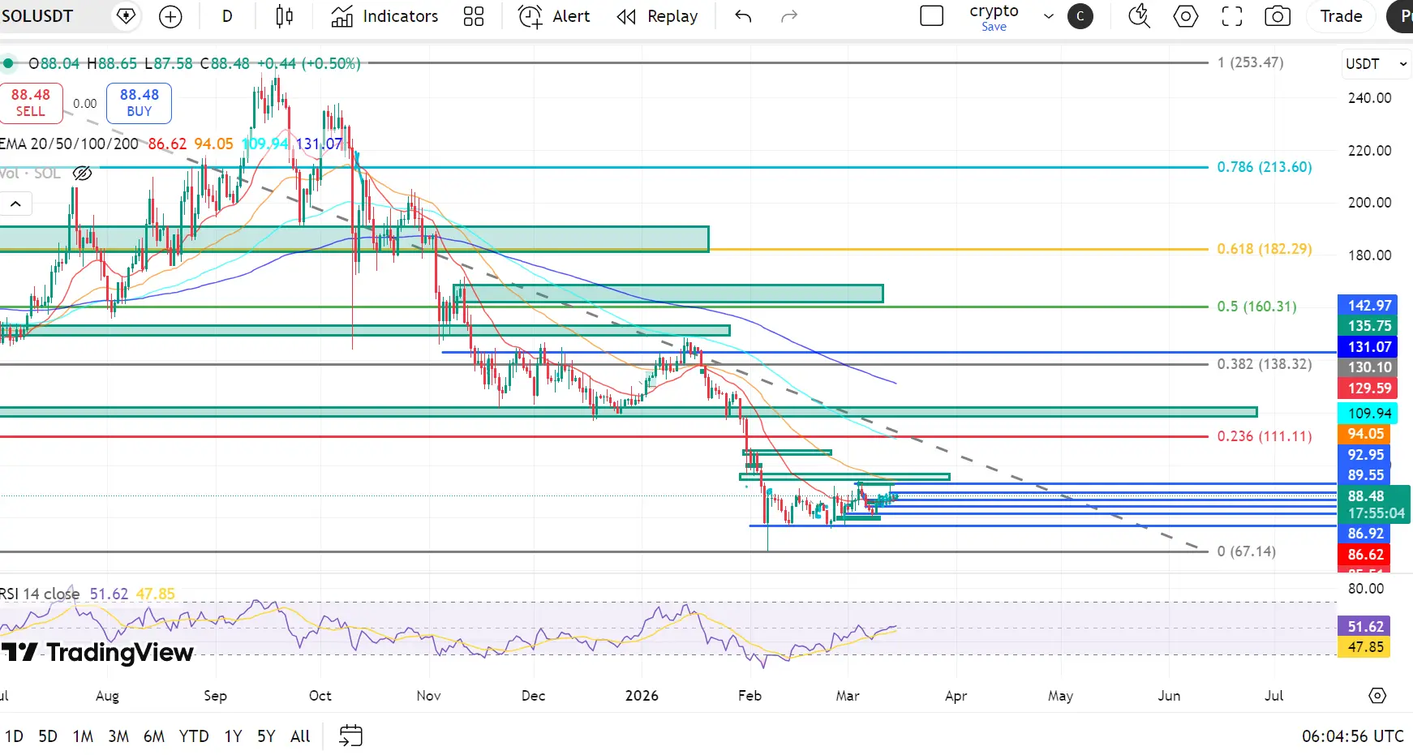Enter fullscreen mode
Screen dimensions: 1413x755
(x=1232, y=16)
